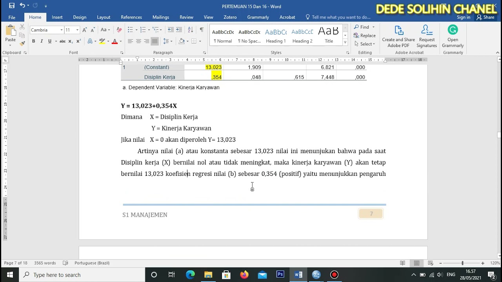Switch to the References tab
The height and width of the screenshot is (282, 502).
coord(131,17)
